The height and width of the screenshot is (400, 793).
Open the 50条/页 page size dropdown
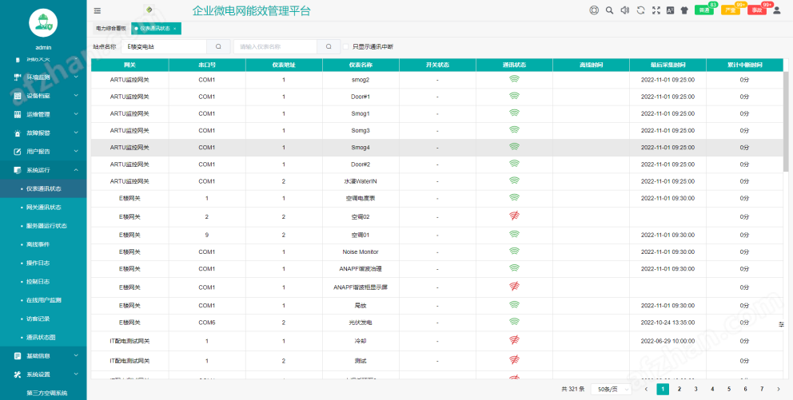[611, 390]
